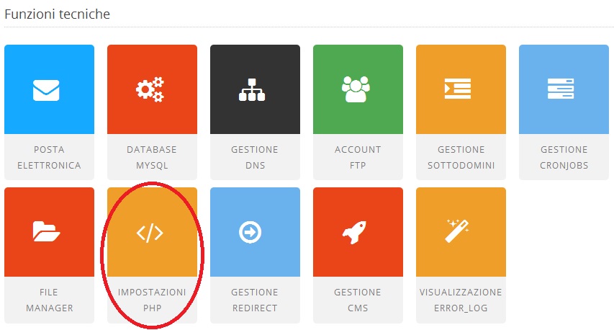This screenshot has width=614, height=330.
Task: Open the "Gestione Sottodomini" label
Action: pyautogui.click(x=461, y=157)
